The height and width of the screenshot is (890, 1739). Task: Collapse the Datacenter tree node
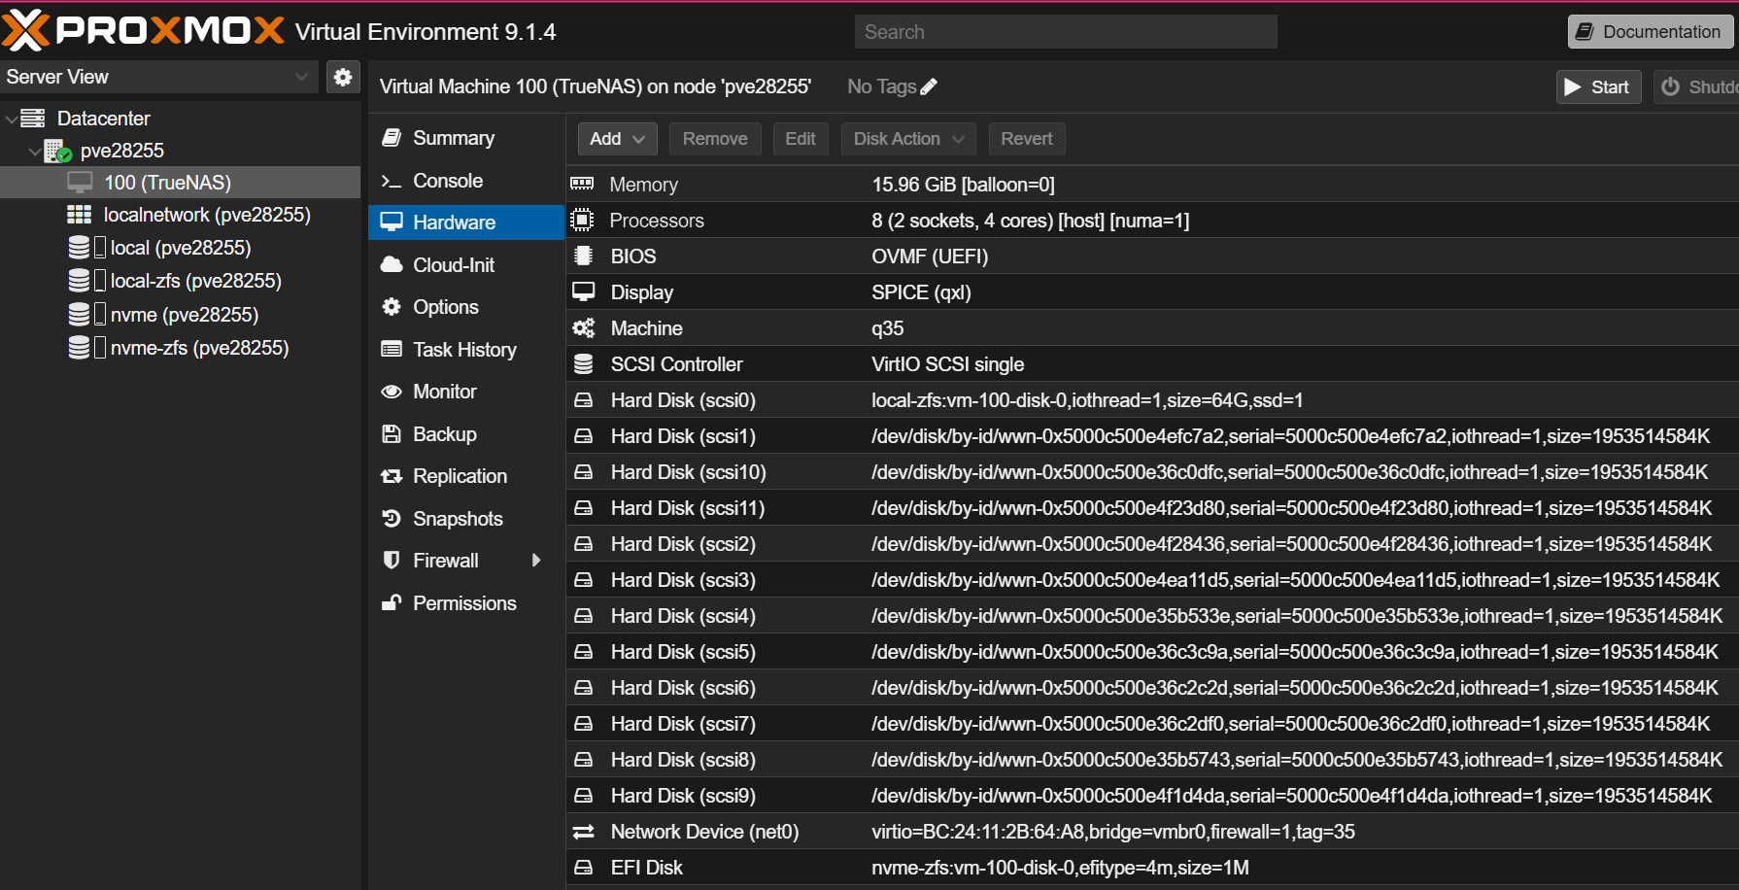(x=11, y=119)
